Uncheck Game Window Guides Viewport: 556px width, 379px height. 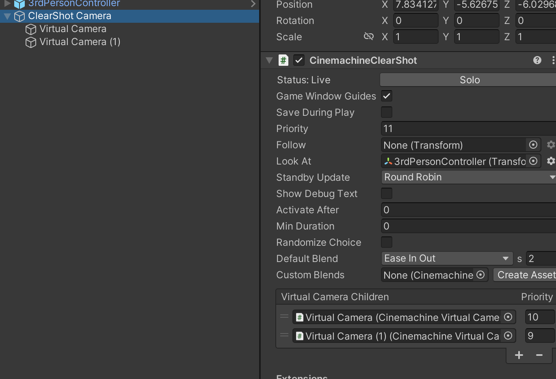pos(387,96)
